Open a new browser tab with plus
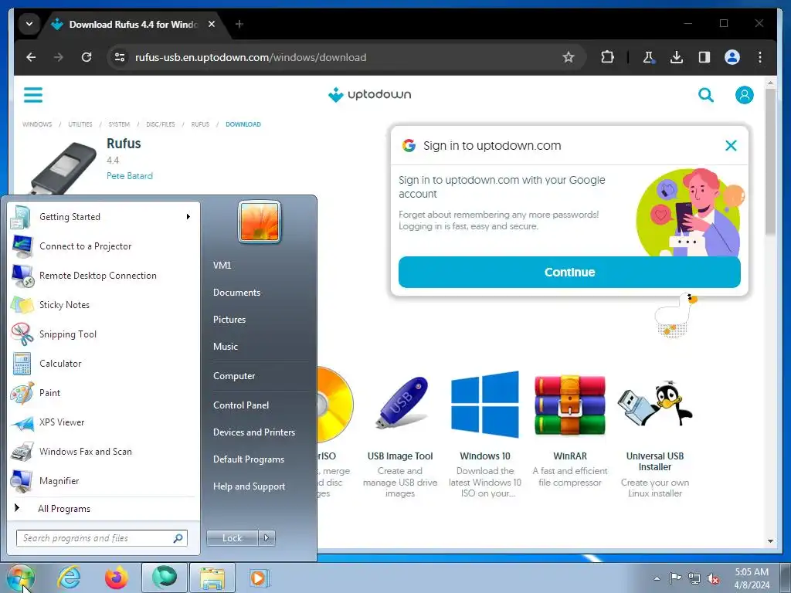The width and height of the screenshot is (791, 593). (x=239, y=24)
